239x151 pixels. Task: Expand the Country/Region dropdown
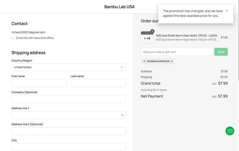pos(68,67)
